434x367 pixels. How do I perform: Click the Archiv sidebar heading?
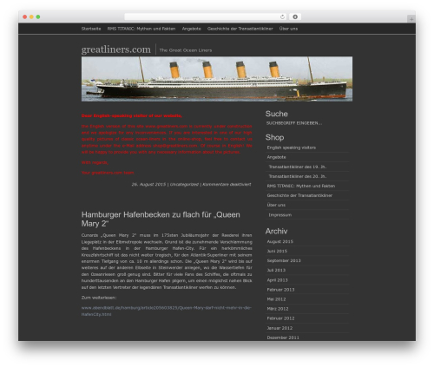click(x=276, y=231)
